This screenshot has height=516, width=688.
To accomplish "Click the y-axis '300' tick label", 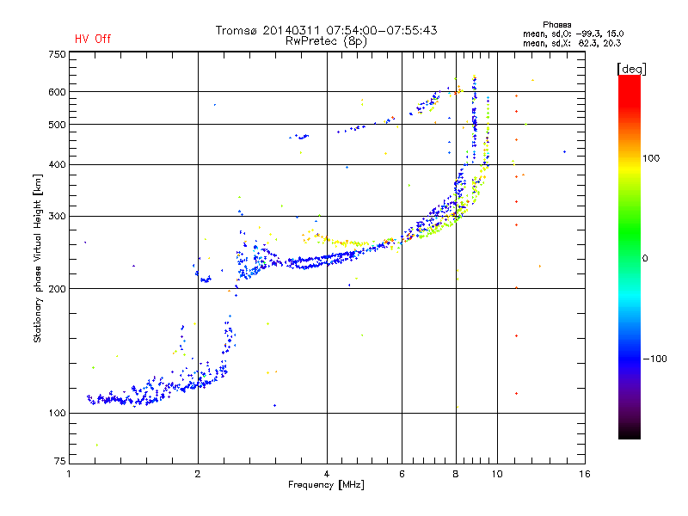I will click(57, 216).
